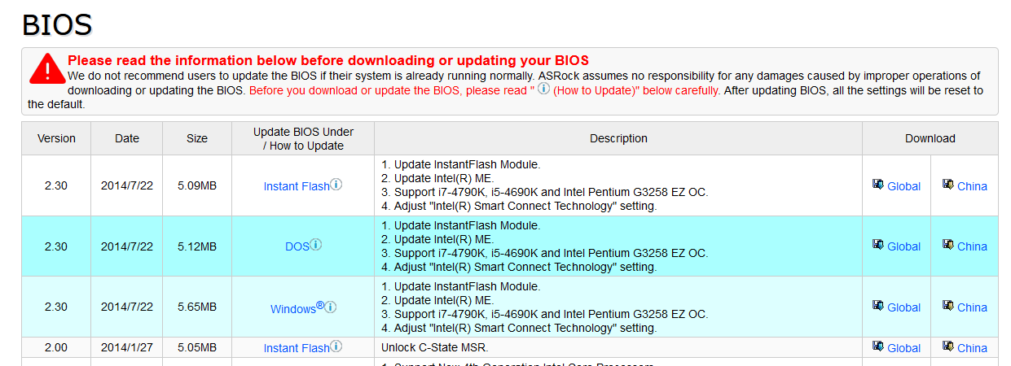Viewport: 1011px width, 366px height.
Task: Open the DOS update method link
Action: click(297, 246)
